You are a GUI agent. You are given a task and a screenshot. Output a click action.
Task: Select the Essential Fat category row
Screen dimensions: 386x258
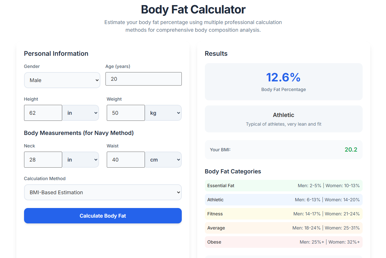(x=283, y=185)
